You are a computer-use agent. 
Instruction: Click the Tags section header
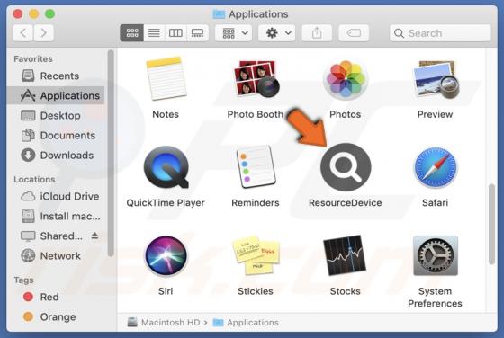click(x=23, y=280)
